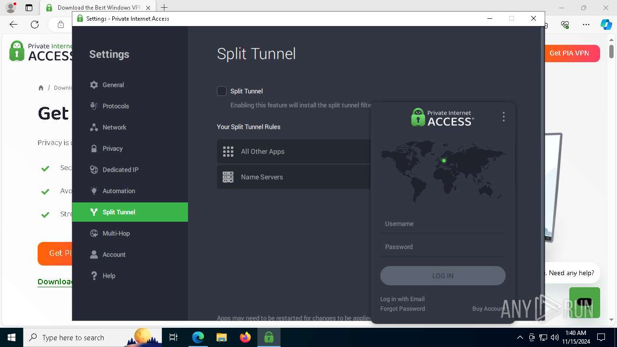Click the browser essentials heart icon in Edge
The image size is (617, 347).
(x=565, y=25)
